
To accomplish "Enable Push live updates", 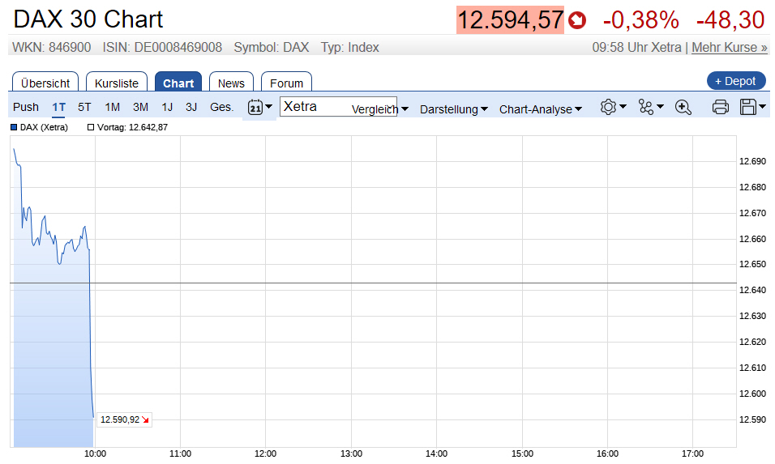I will [x=26, y=107].
